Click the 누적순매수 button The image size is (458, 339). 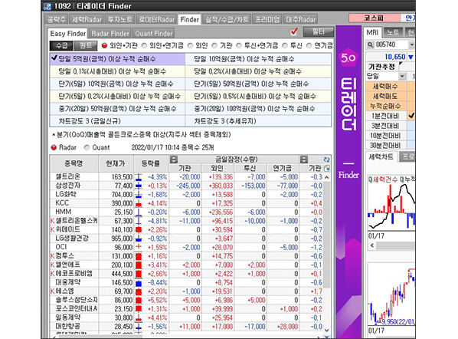385,106
